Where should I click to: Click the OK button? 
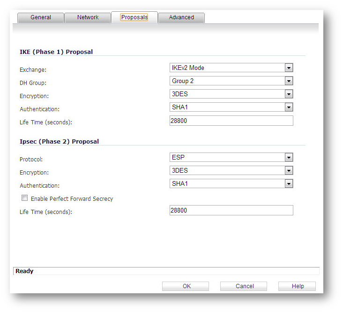pyautogui.click(x=186, y=286)
